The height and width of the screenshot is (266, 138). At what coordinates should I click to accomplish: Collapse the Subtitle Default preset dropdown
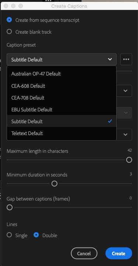(x=62, y=59)
